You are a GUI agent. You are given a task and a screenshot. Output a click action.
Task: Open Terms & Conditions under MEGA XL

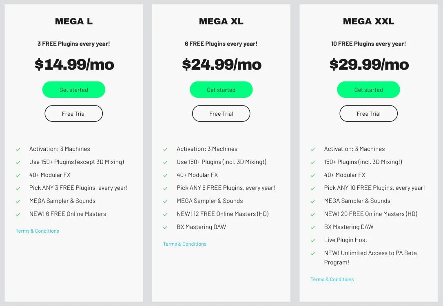click(185, 244)
